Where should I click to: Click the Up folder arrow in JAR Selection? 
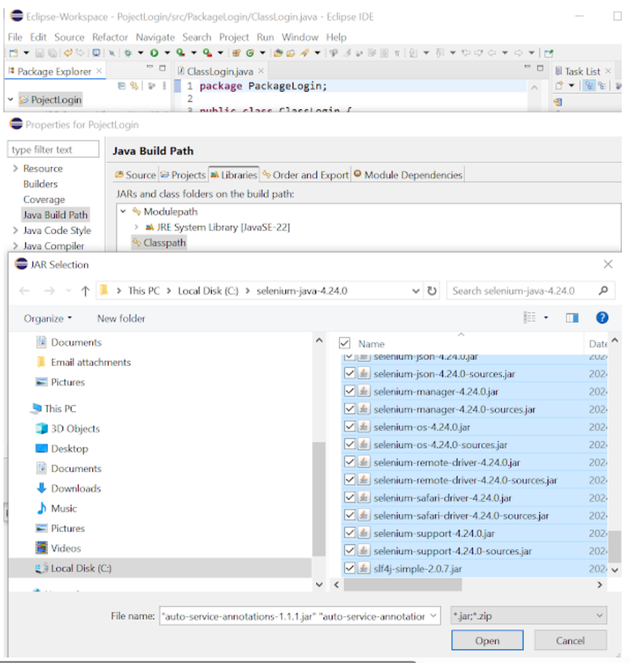85,291
